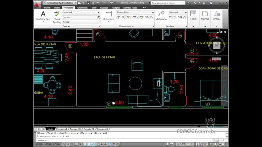The width and height of the screenshot is (262, 147).
Task: Switch to the Formato A4 layout tab
Action: tap(62, 129)
